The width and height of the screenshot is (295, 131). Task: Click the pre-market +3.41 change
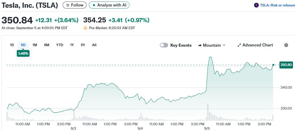click(x=116, y=20)
